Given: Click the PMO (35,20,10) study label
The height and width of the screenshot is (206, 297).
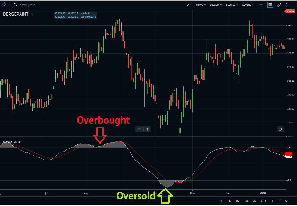Looking at the screenshot, I should pos(12,142).
